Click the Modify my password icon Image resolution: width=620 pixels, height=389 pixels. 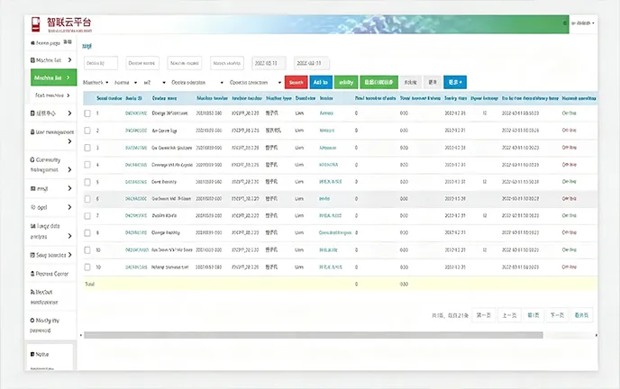[32, 321]
